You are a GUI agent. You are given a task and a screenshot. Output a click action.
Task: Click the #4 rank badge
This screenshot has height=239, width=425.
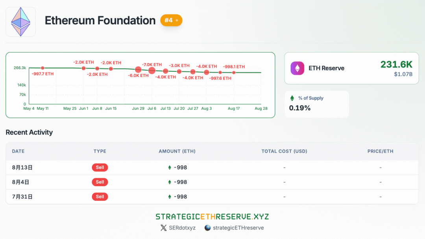(171, 20)
